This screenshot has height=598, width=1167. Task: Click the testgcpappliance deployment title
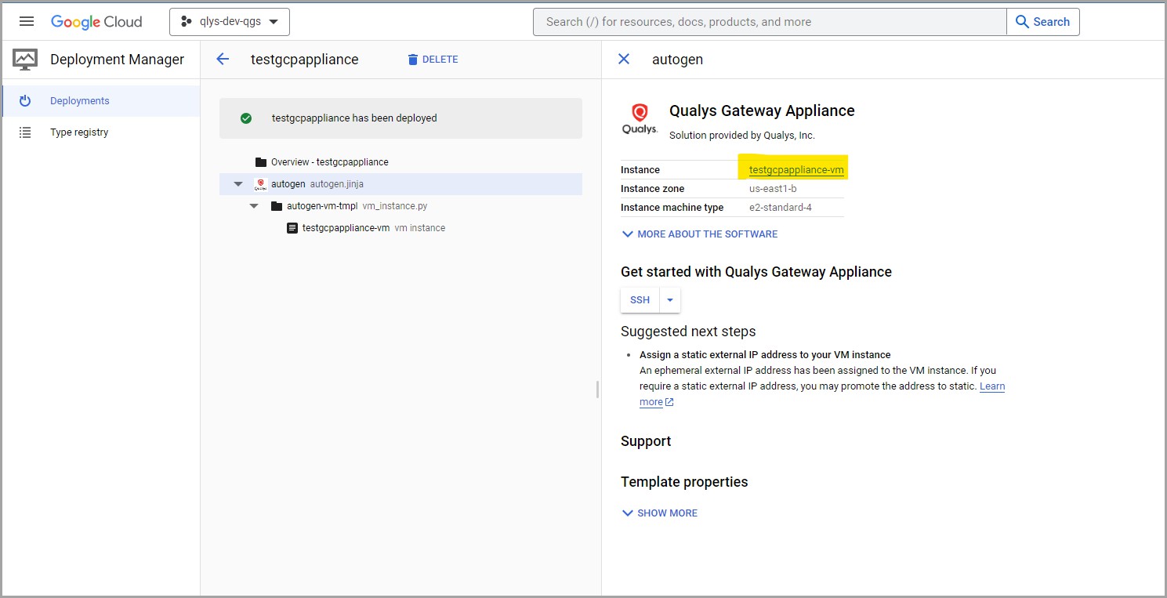click(x=304, y=60)
